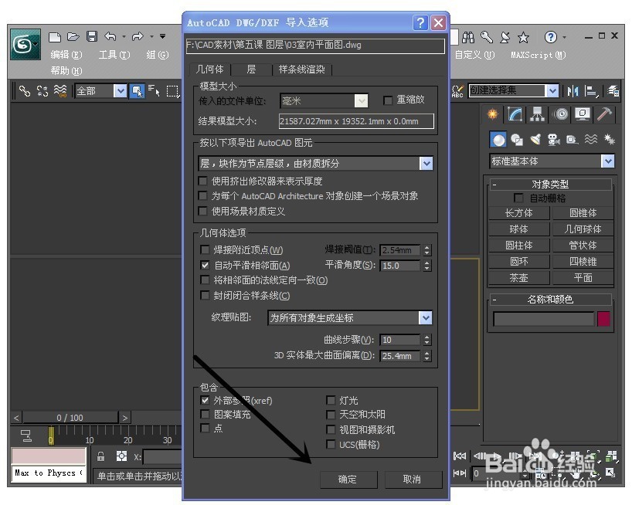Open the 编辑(E) menu
The image size is (632, 505).
pyautogui.click(x=66, y=55)
